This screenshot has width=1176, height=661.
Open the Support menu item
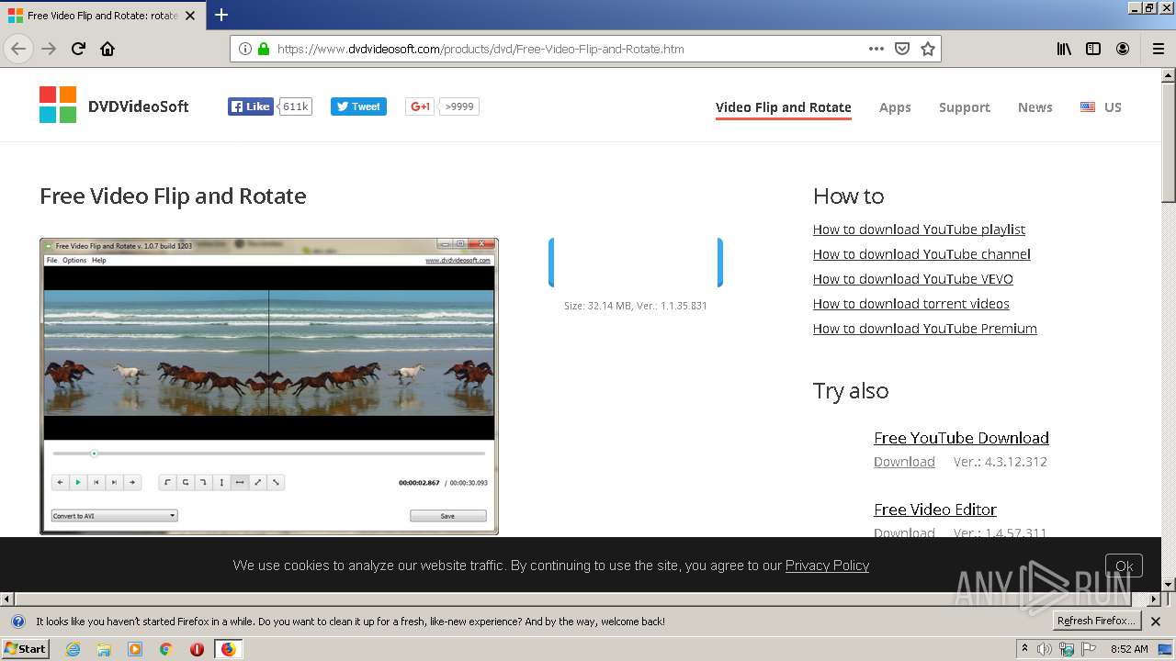click(965, 107)
